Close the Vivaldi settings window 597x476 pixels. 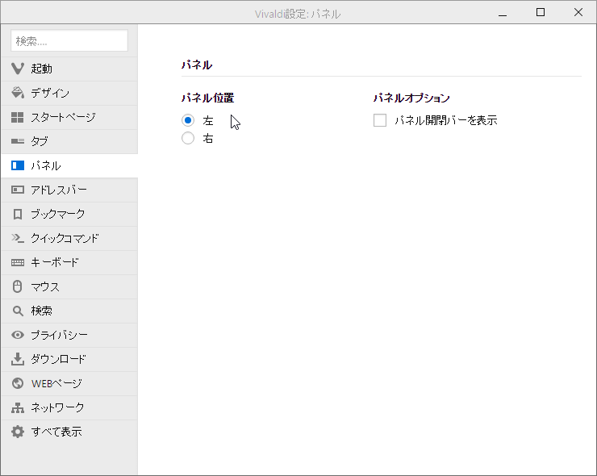pyautogui.click(x=578, y=13)
